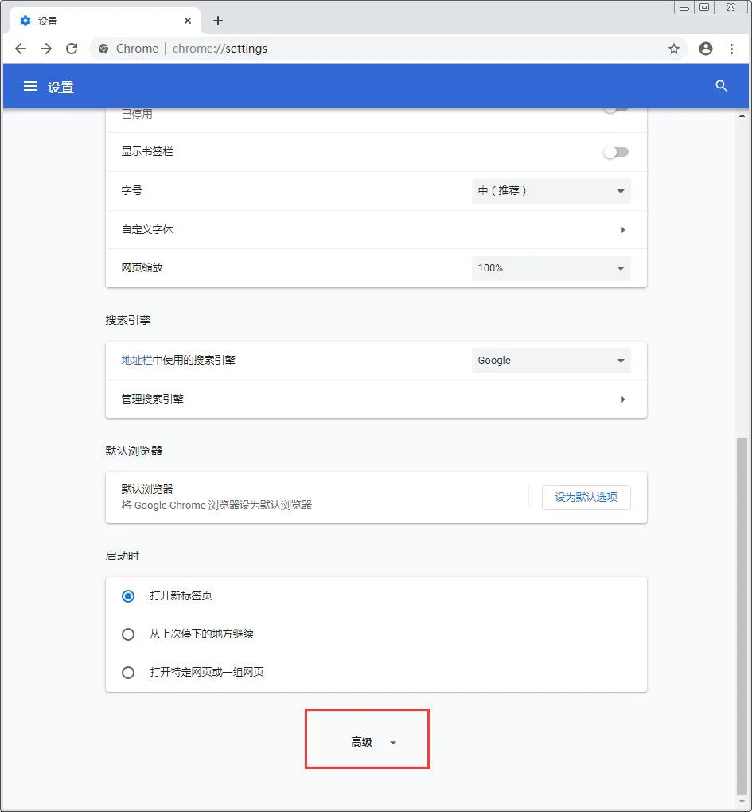Open the 字号 font size dropdown
The image size is (752, 812).
click(551, 191)
